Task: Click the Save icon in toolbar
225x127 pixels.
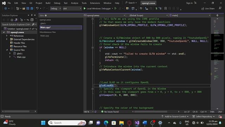Action: click(28, 8)
